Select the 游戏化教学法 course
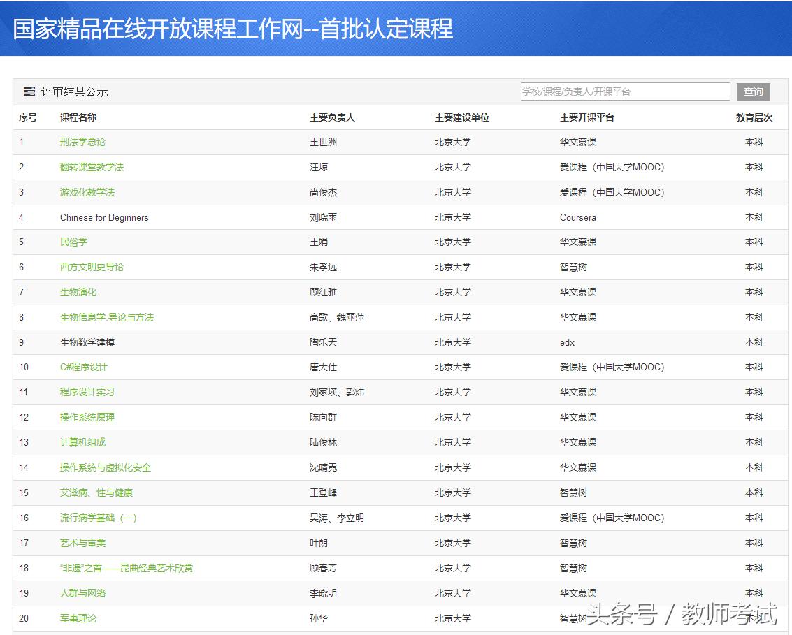792x635 pixels. click(87, 192)
